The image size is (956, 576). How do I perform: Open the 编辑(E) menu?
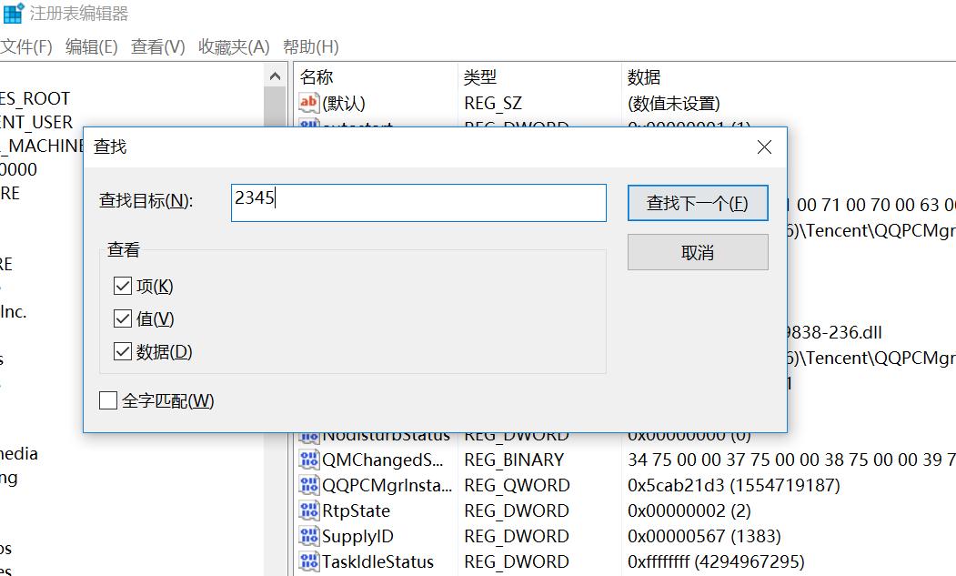tap(91, 46)
